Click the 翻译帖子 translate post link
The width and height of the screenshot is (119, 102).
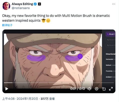(x=7, y=25)
